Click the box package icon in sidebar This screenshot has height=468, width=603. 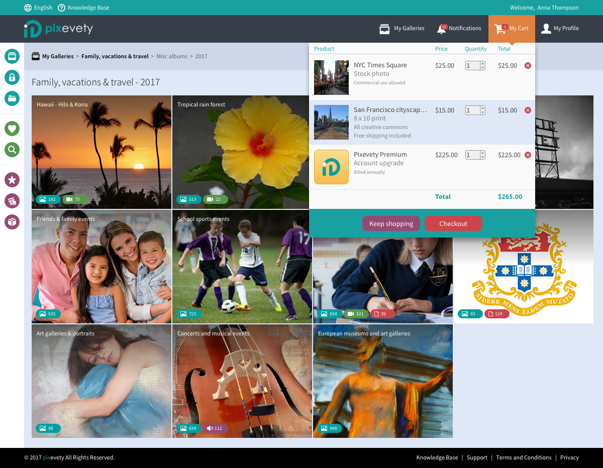coord(12,221)
